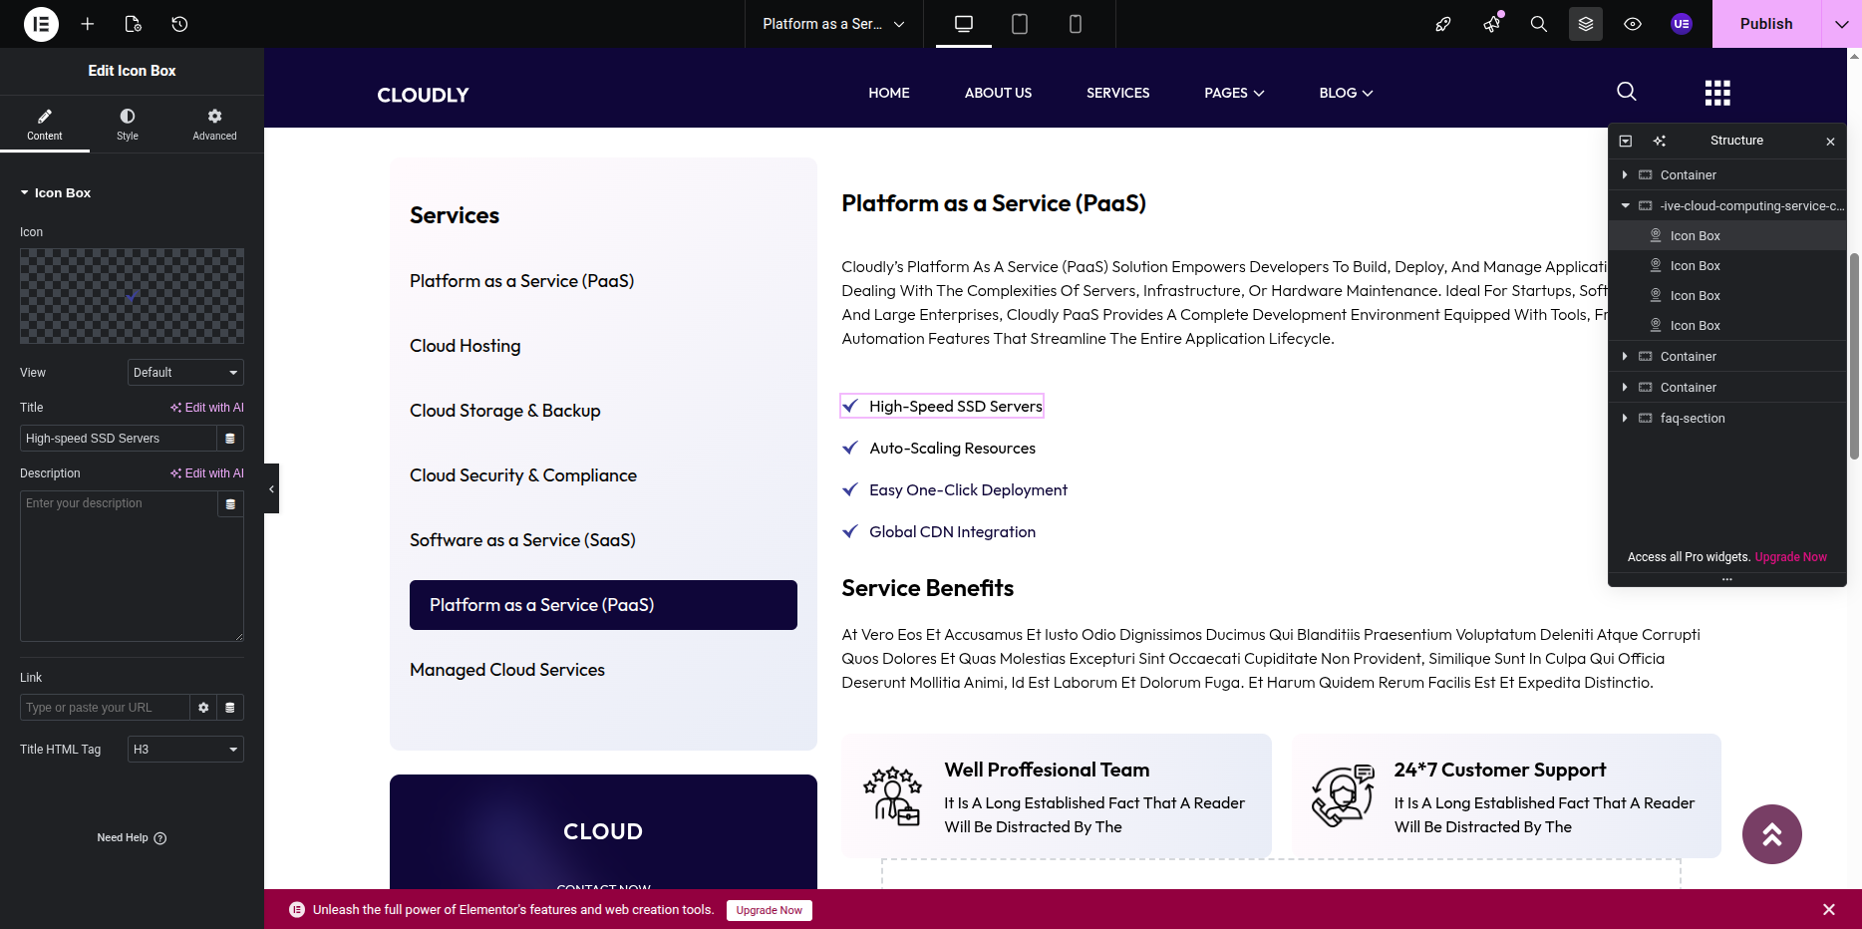Open the nine-dot grid menu icon
The image size is (1862, 929).
[1717, 93]
